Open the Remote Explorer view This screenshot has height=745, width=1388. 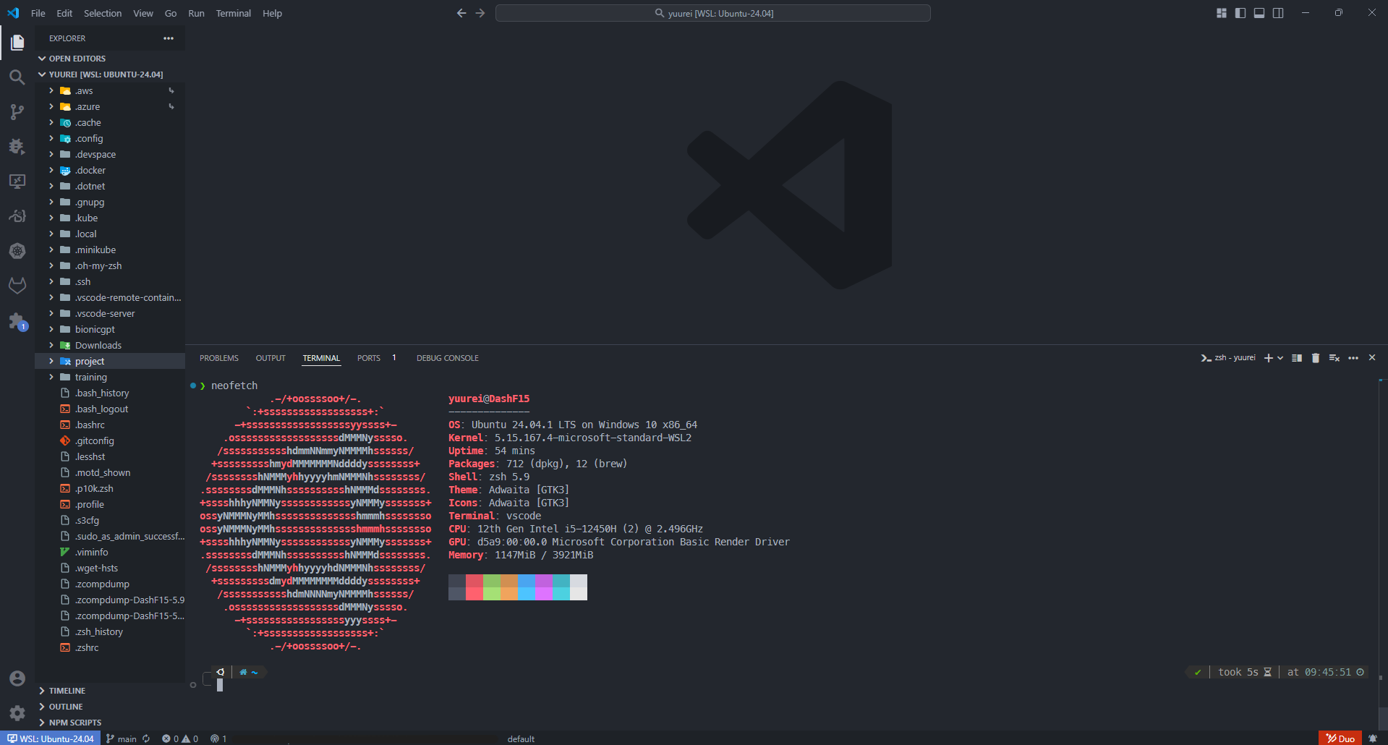(17, 182)
